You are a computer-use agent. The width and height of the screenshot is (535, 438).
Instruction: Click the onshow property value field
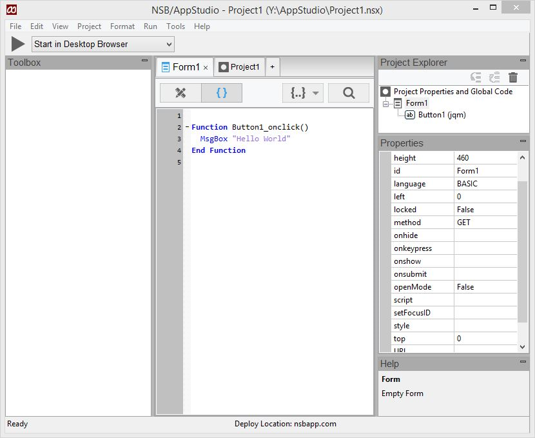[485, 261]
